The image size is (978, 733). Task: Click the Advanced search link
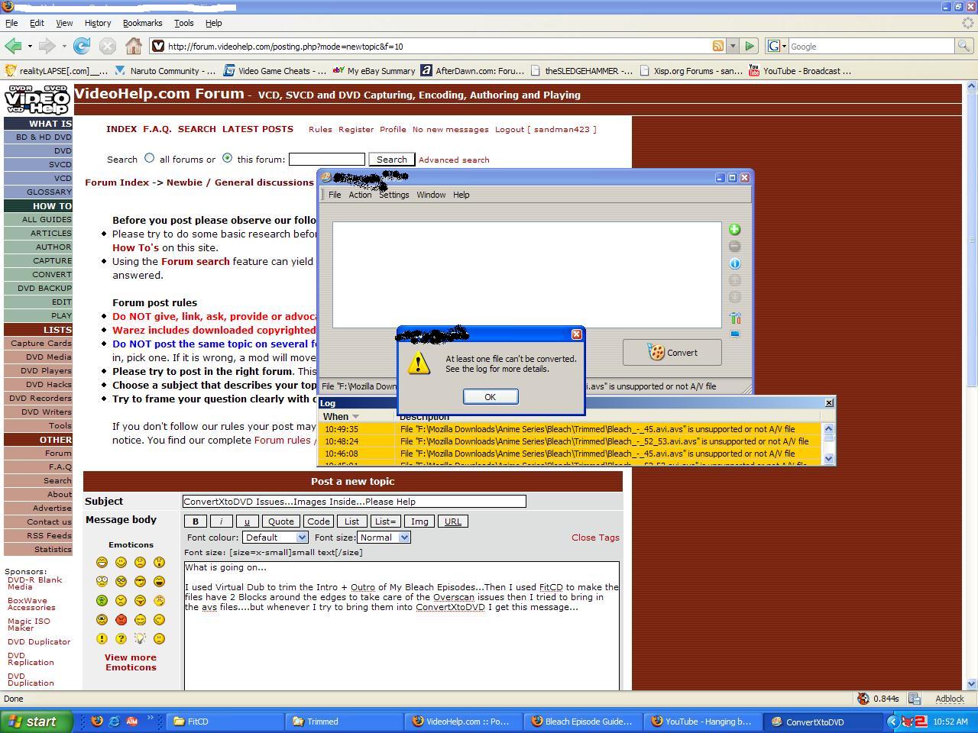click(454, 160)
